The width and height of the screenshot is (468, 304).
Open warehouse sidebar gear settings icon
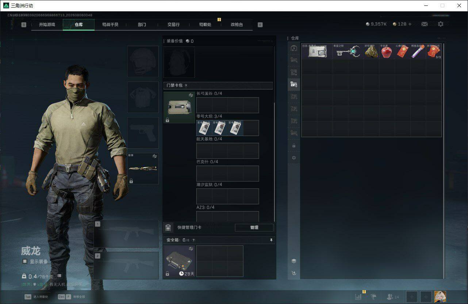click(294, 158)
